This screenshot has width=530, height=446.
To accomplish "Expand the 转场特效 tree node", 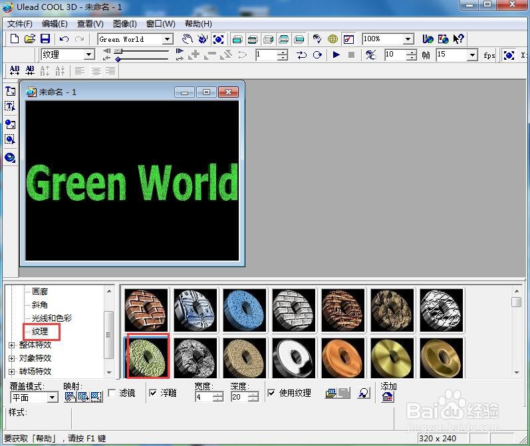I will point(11,372).
